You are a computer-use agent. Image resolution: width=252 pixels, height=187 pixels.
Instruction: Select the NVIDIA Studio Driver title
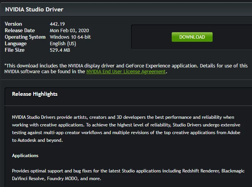tap(34, 10)
